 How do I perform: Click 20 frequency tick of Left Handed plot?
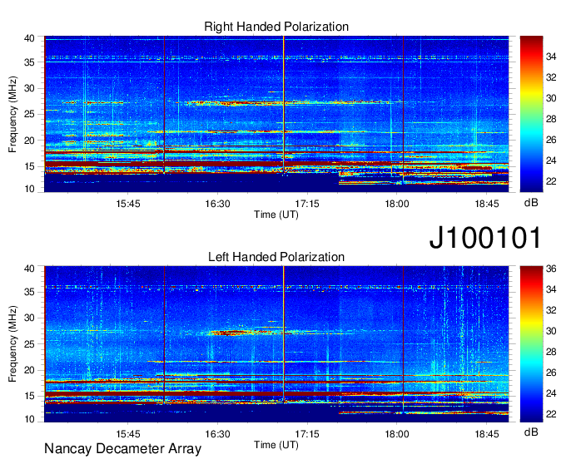[x=29, y=370]
